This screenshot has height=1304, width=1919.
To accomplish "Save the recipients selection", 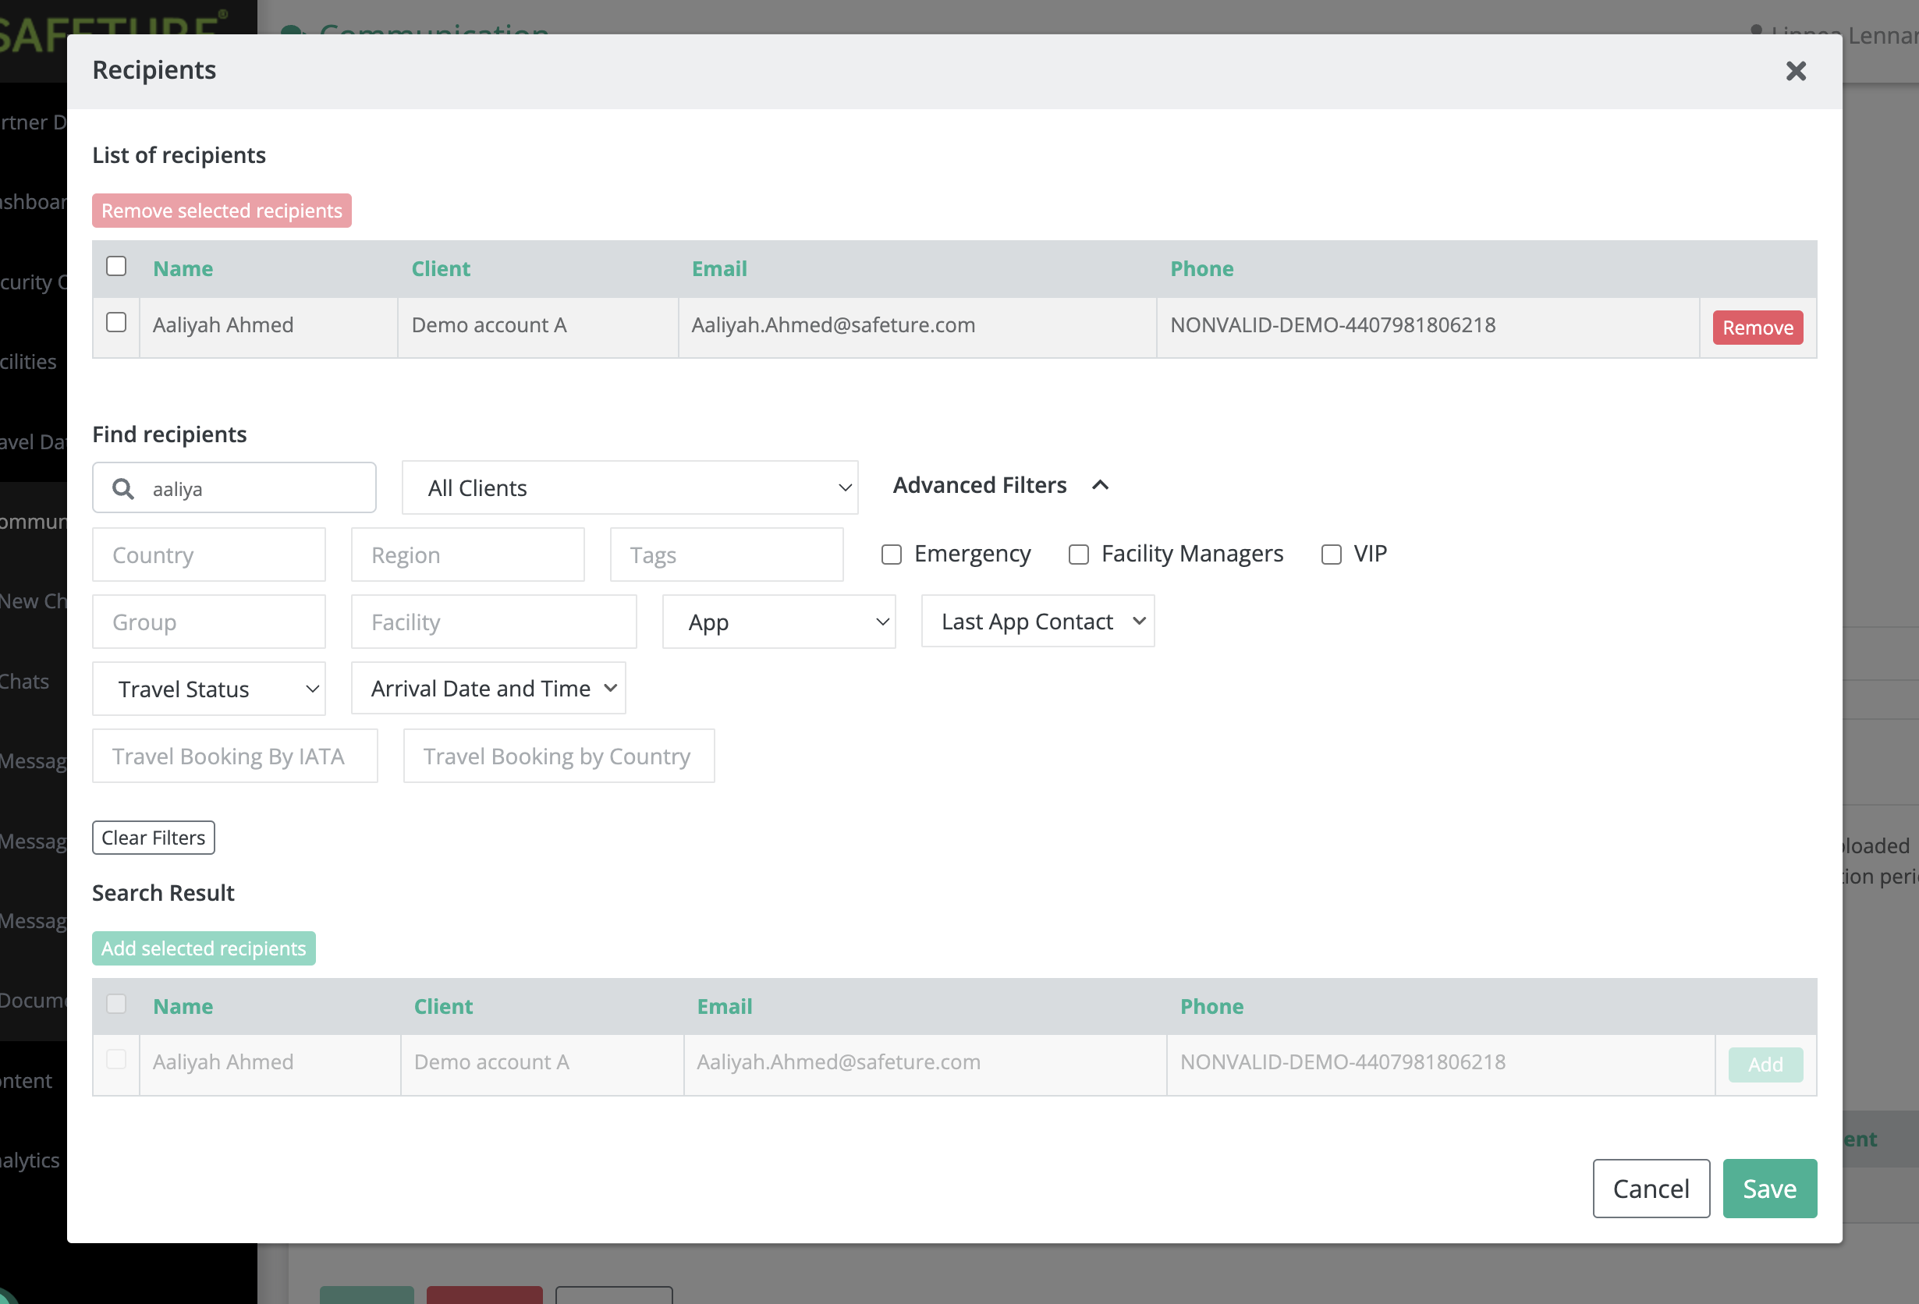I will click(1768, 1189).
